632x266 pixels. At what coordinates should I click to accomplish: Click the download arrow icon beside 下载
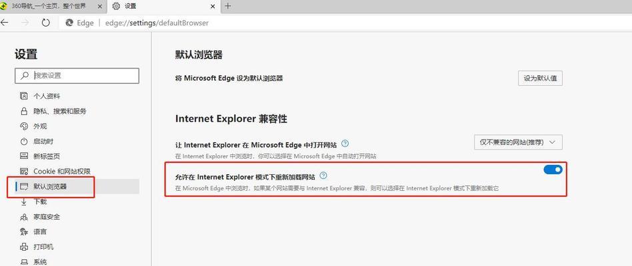[x=24, y=201]
